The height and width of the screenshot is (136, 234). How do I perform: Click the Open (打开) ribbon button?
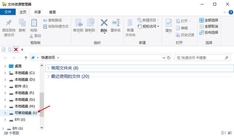pyautogui.click(x=183, y=21)
